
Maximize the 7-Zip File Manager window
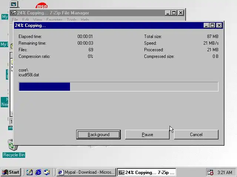tap(174, 13)
